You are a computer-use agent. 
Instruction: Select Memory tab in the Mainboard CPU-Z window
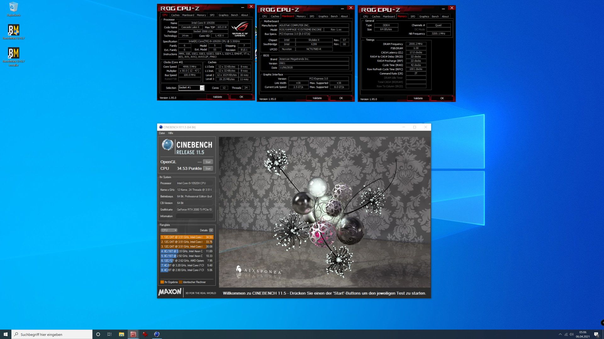pos(301,16)
